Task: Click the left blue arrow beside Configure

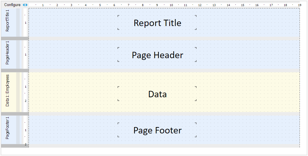Action: pyautogui.click(x=24, y=5)
